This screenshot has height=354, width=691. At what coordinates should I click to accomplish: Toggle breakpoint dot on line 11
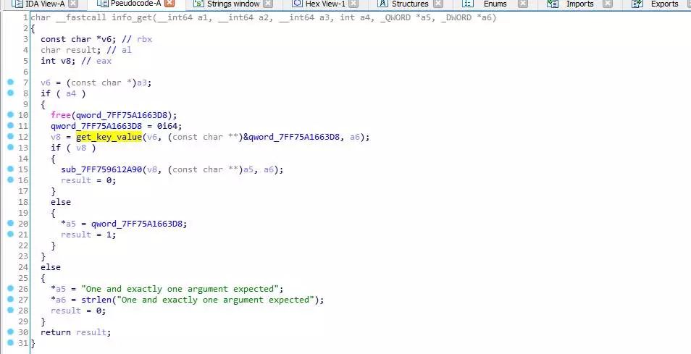point(11,125)
